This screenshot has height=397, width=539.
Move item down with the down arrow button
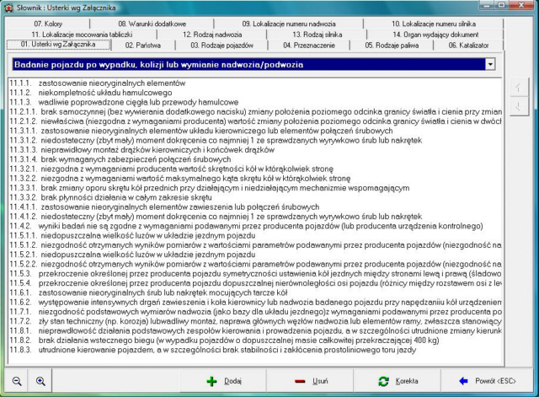[x=519, y=106]
